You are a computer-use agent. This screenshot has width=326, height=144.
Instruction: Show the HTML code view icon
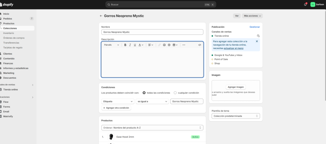point(200,45)
